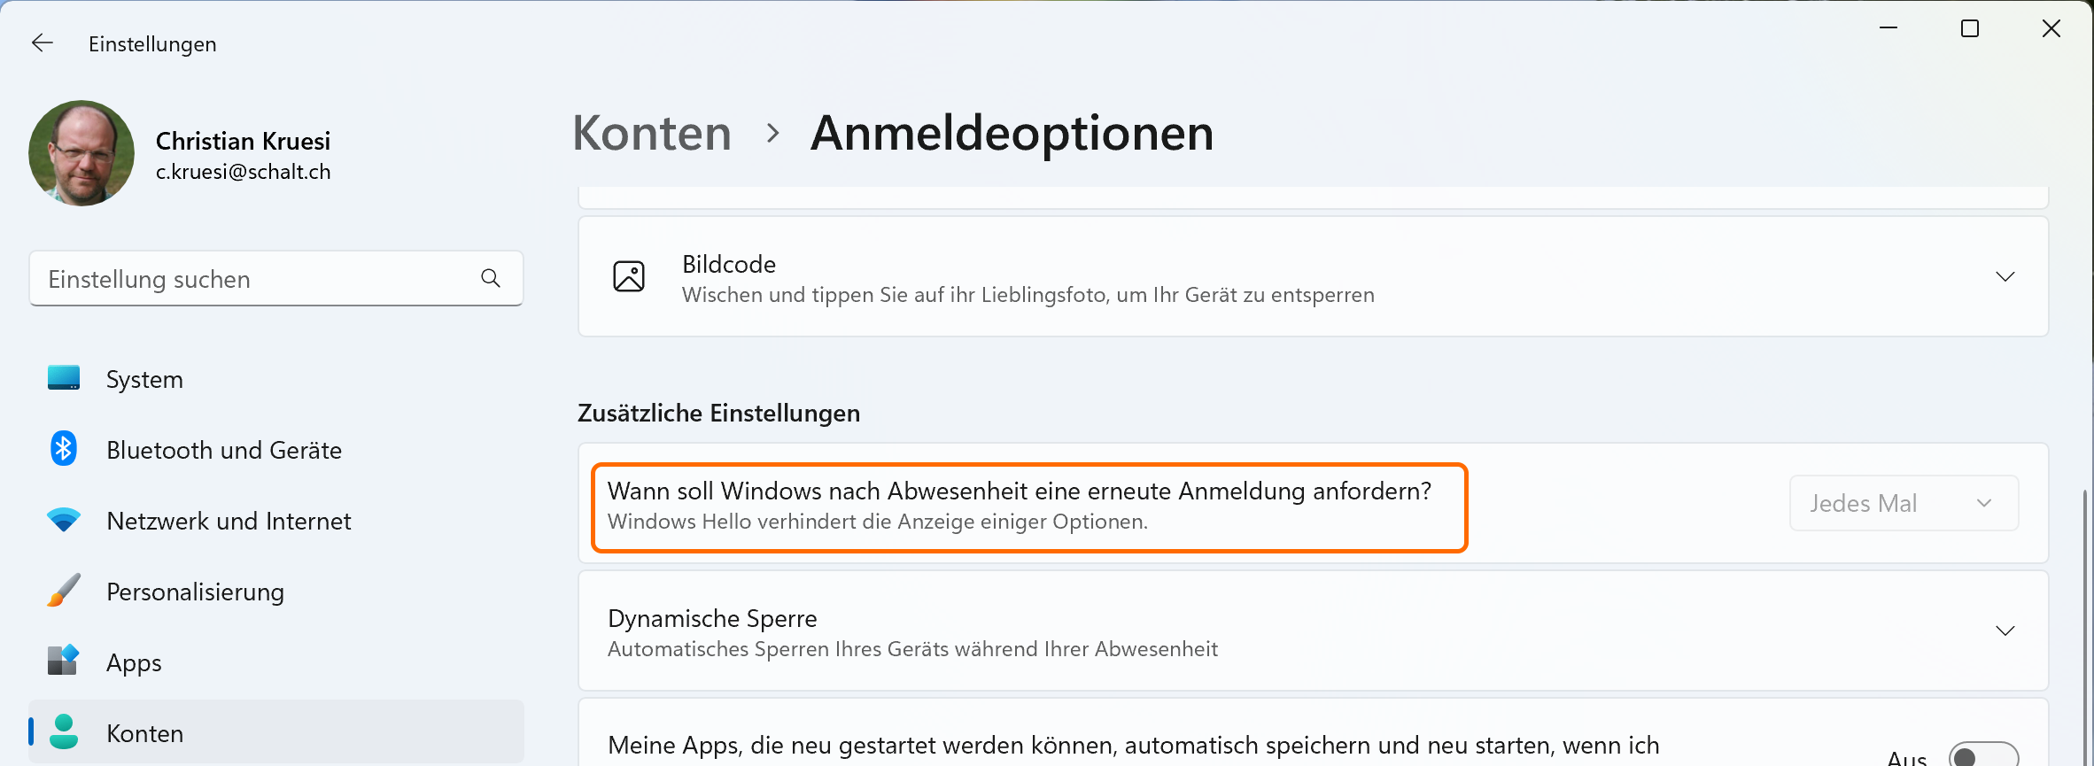Click the Wi-Fi network icon

63,520
